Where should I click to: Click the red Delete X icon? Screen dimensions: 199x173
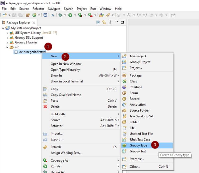coord(45,106)
